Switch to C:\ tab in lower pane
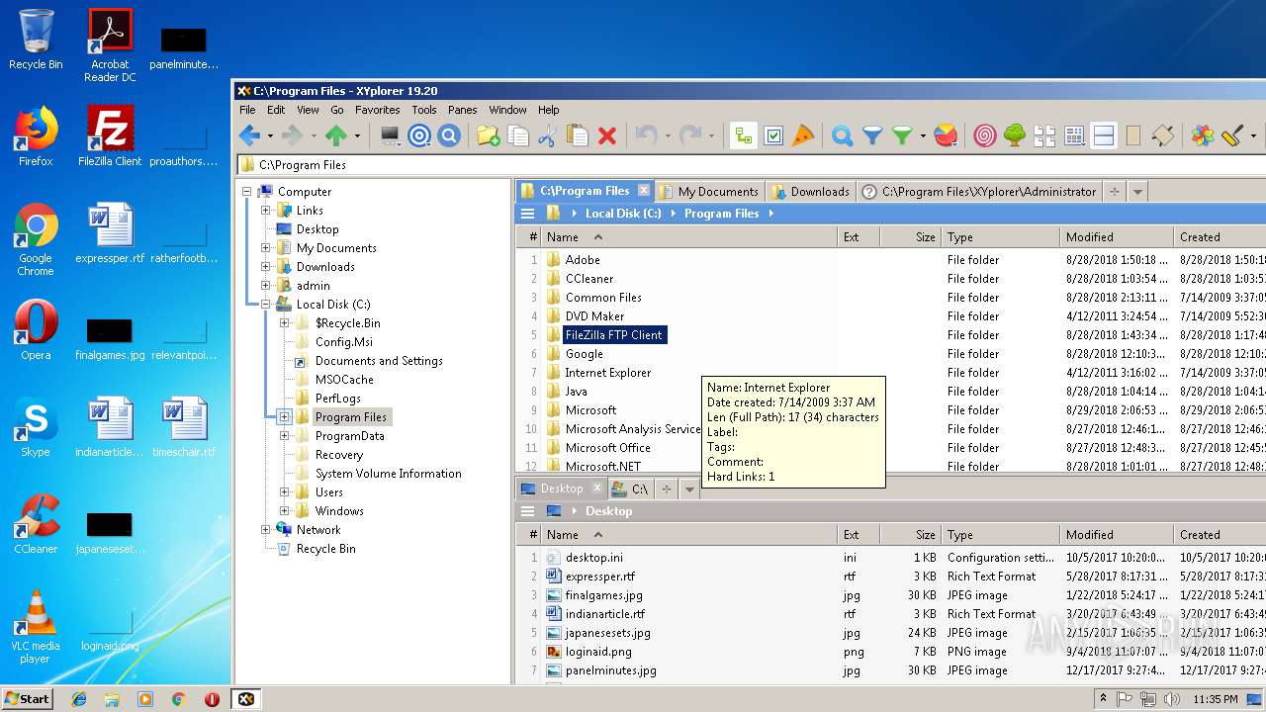The image size is (1266, 712). coord(630,489)
